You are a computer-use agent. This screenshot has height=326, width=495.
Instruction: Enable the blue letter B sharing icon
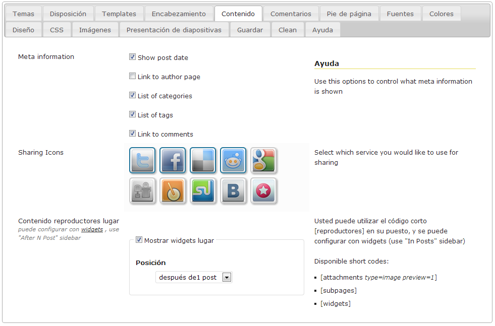pyautogui.click(x=233, y=190)
